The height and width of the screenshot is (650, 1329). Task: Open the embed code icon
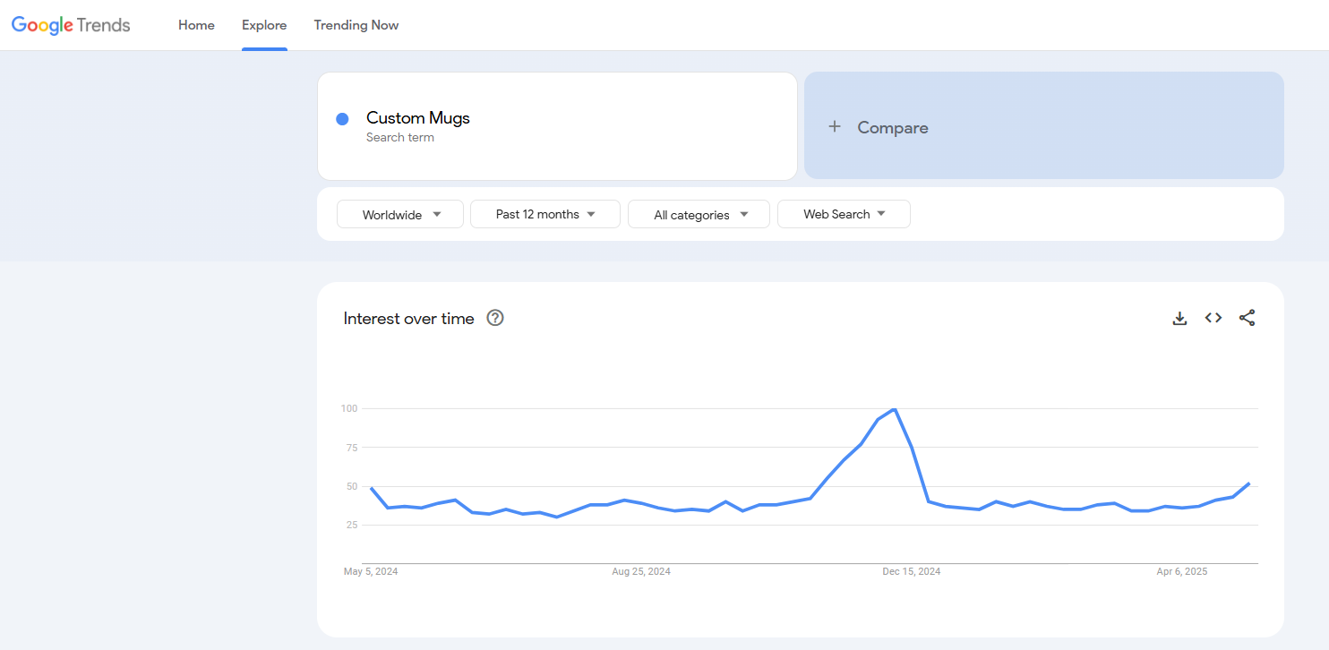[x=1213, y=318]
